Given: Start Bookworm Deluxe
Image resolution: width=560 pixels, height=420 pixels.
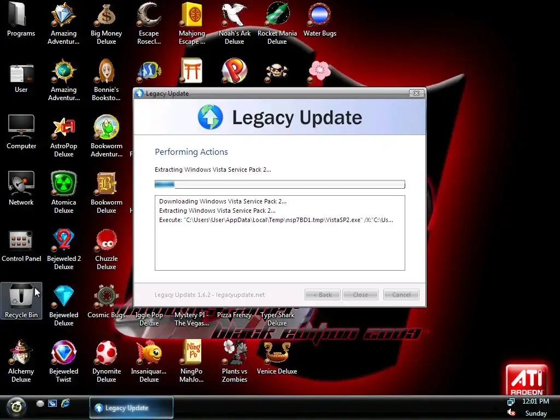Looking at the screenshot, I should 106,192.
